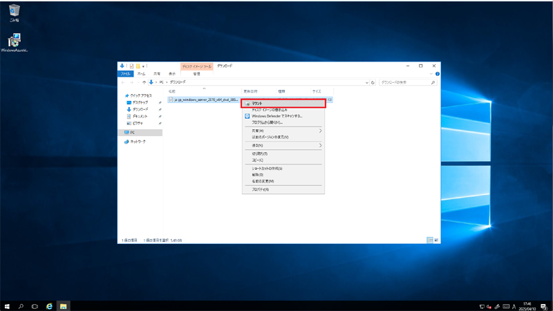This screenshot has height=311, width=553.
Task: Open the 管理 disk image tools tab
Action: pos(196,73)
